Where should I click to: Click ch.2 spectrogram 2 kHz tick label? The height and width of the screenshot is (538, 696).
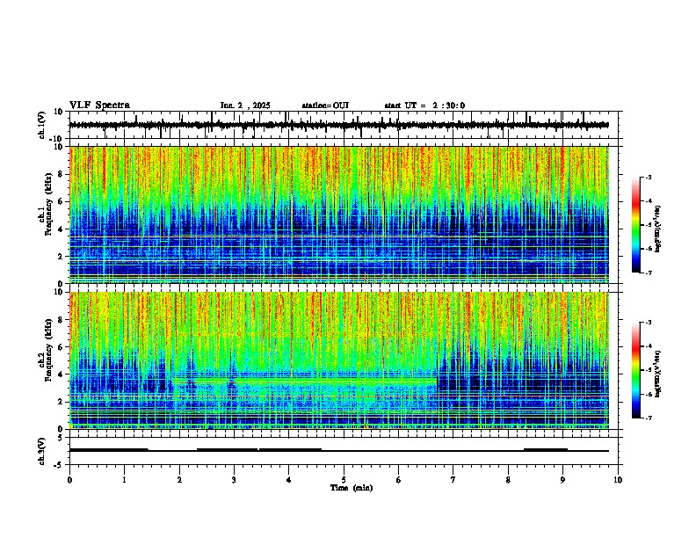pyautogui.click(x=62, y=402)
